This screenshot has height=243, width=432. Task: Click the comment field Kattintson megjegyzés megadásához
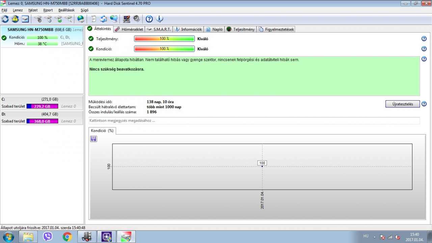click(x=254, y=121)
